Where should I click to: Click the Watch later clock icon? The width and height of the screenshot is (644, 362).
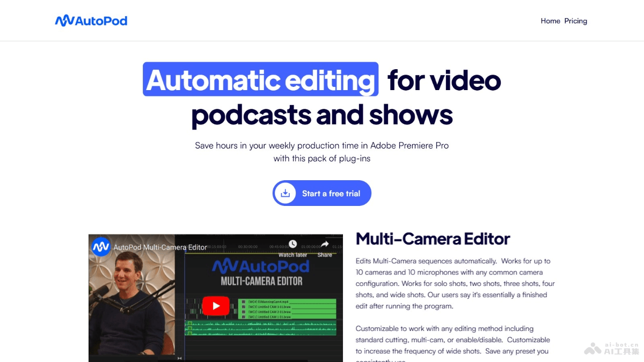292,245
